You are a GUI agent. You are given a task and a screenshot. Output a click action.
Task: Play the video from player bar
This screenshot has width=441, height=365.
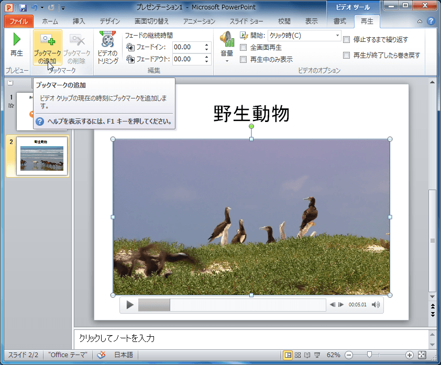pos(130,305)
